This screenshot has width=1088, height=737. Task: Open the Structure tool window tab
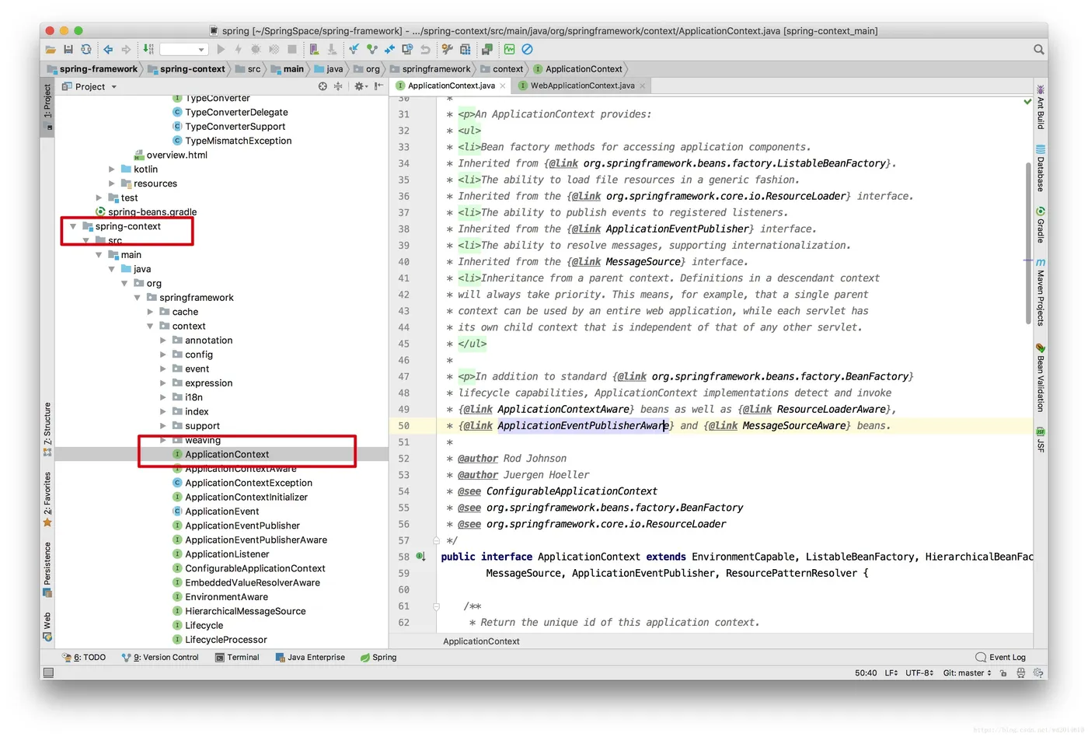coord(47,429)
